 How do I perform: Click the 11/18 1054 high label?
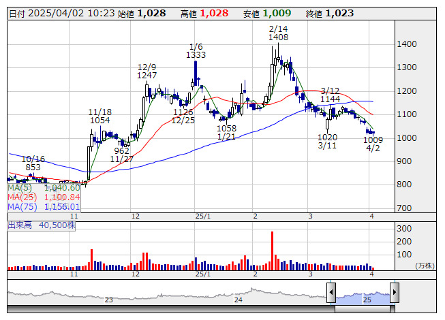tap(100, 116)
